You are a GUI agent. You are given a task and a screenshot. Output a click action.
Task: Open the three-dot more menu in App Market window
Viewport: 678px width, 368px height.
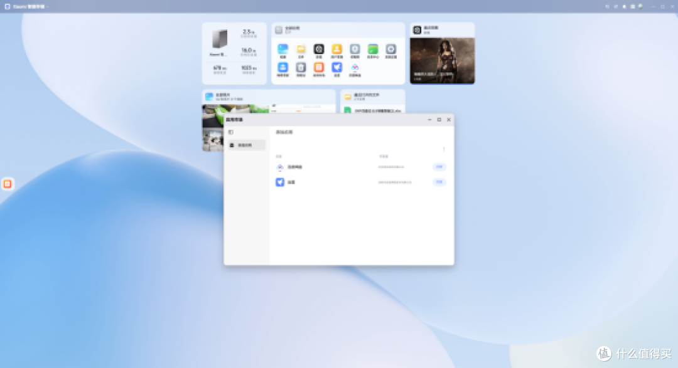click(x=444, y=149)
